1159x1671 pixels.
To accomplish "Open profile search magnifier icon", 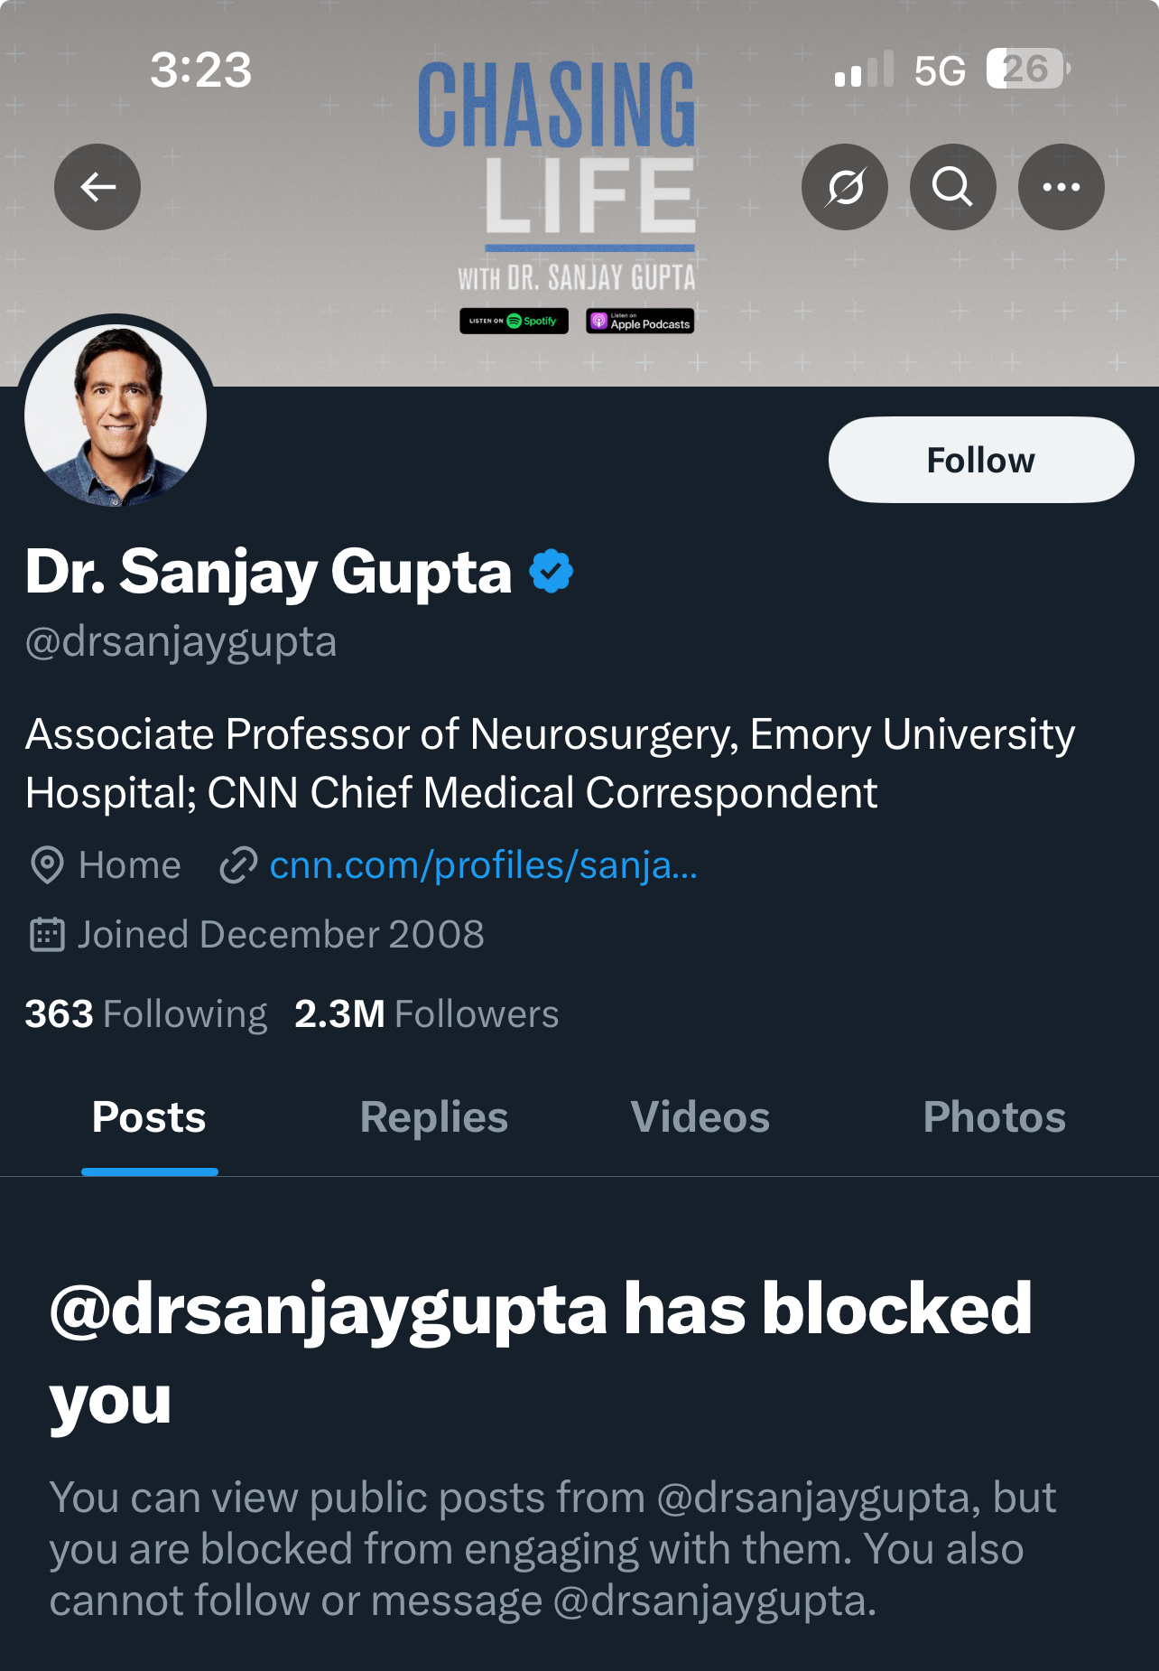I will (x=952, y=187).
